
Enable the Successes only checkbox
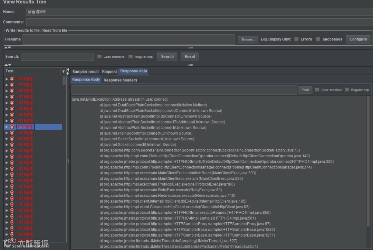pyautogui.click(x=318, y=39)
